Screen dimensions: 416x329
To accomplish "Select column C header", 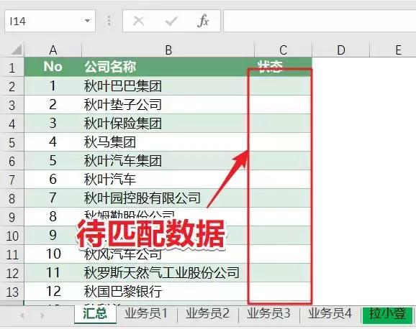I will coord(283,50).
